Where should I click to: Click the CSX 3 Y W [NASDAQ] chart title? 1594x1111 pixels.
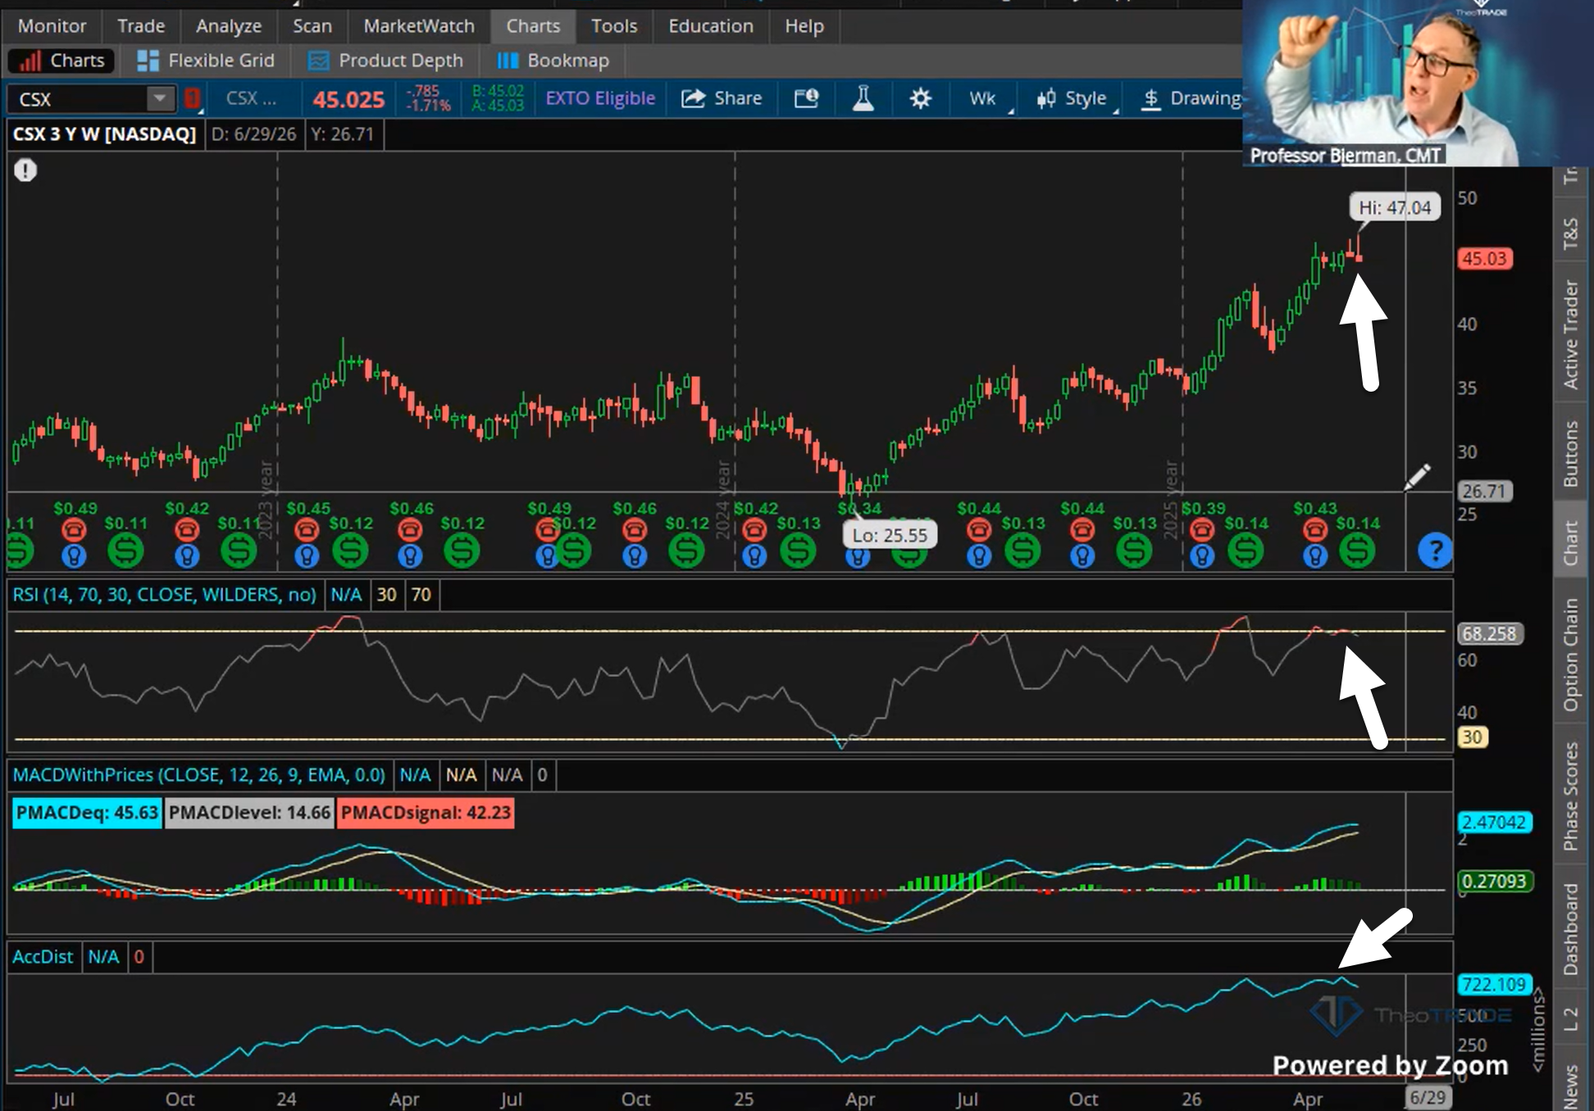[x=105, y=134]
